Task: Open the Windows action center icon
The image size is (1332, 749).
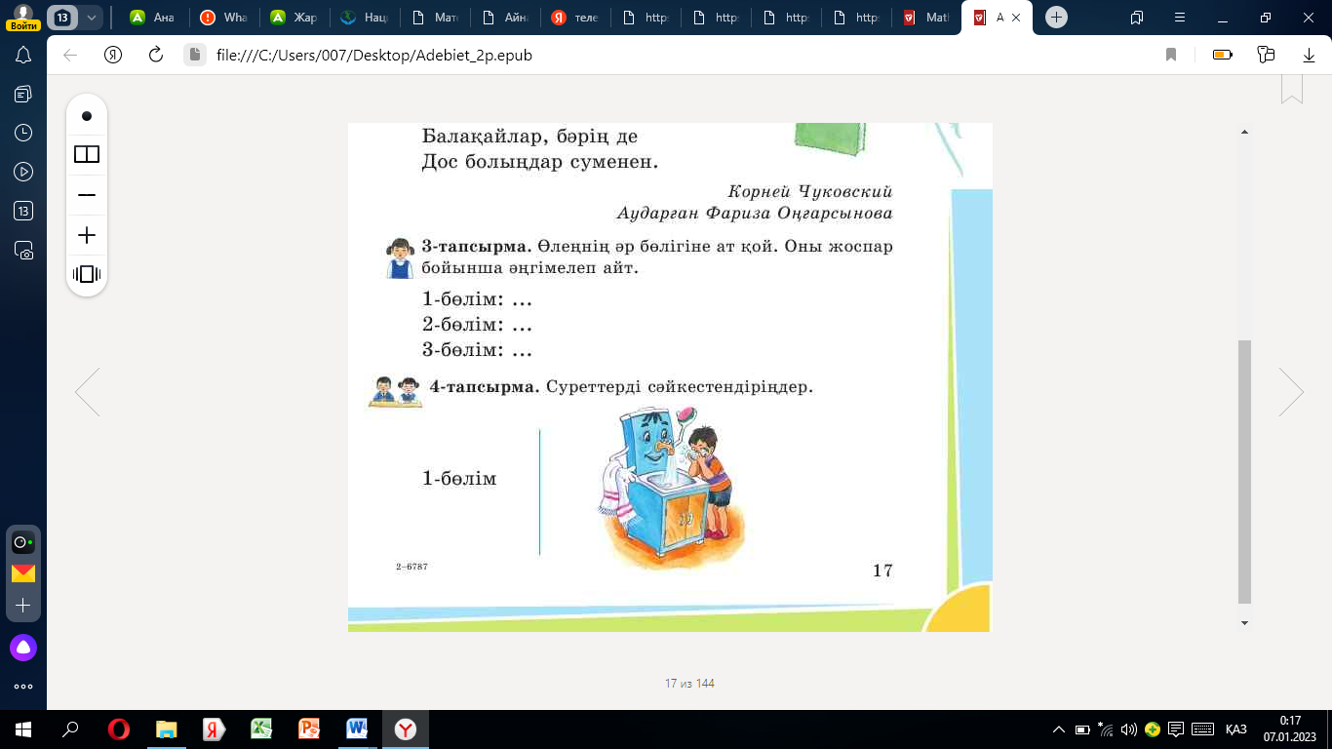Action: [1176, 729]
